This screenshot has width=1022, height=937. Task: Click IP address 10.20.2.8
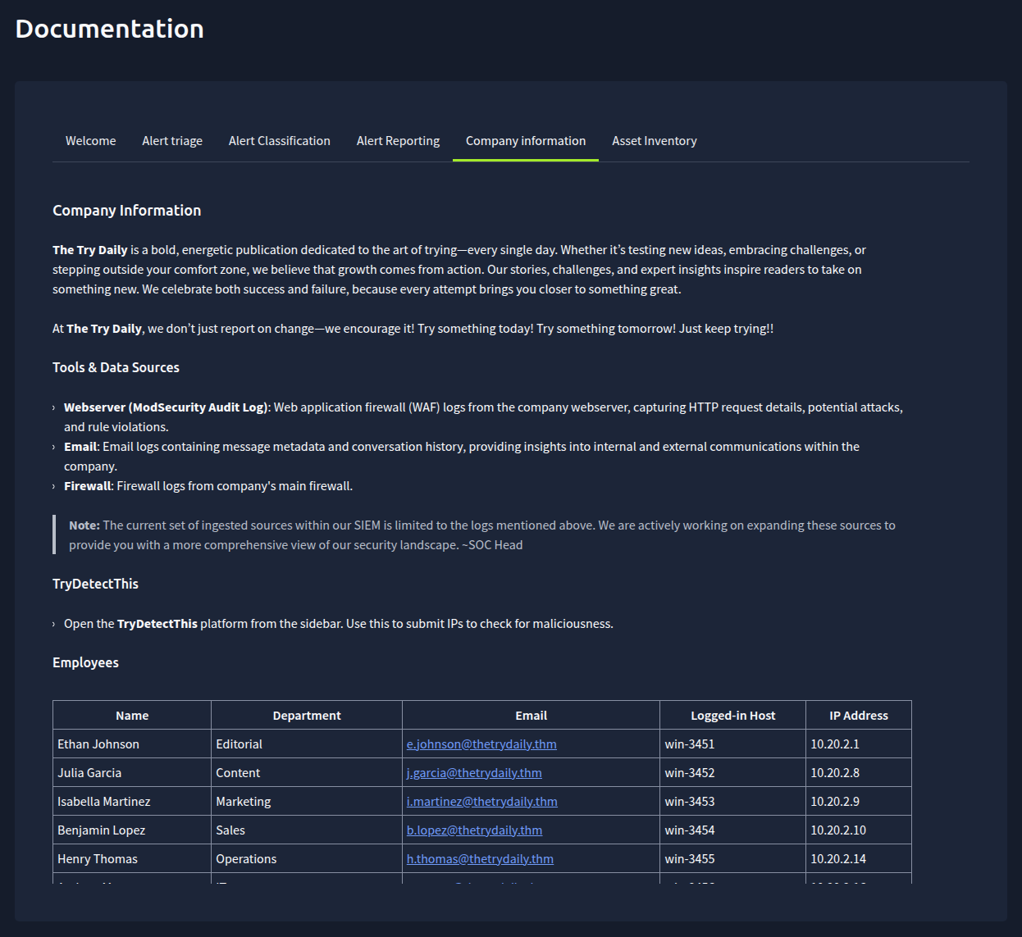tap(859, 773)
